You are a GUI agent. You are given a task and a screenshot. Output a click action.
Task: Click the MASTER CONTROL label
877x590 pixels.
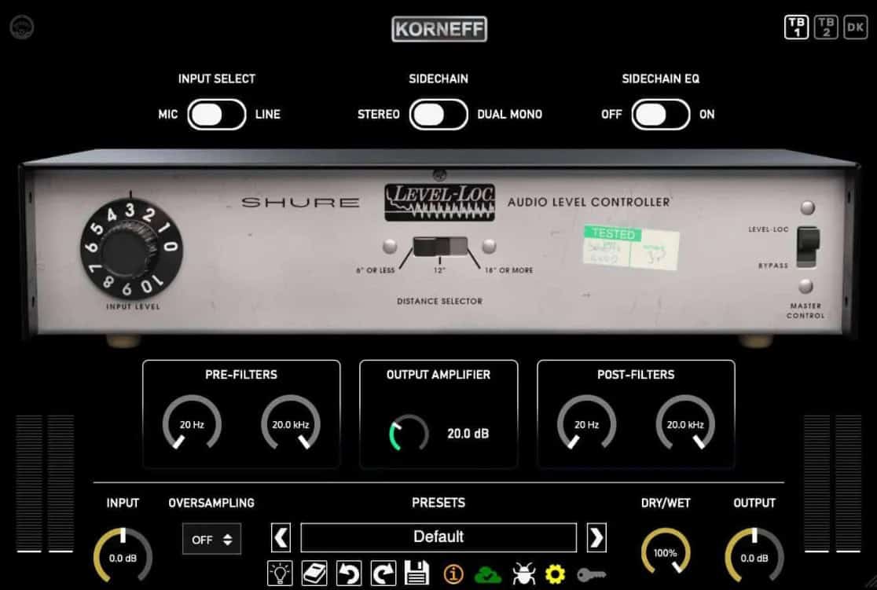[805, 311]
